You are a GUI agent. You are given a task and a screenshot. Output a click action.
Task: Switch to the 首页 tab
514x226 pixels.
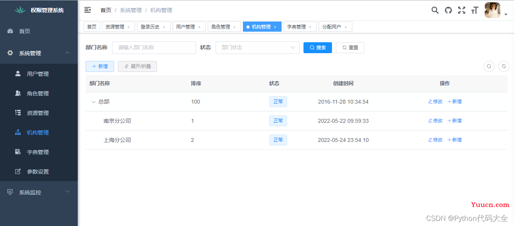click(92, 27)
